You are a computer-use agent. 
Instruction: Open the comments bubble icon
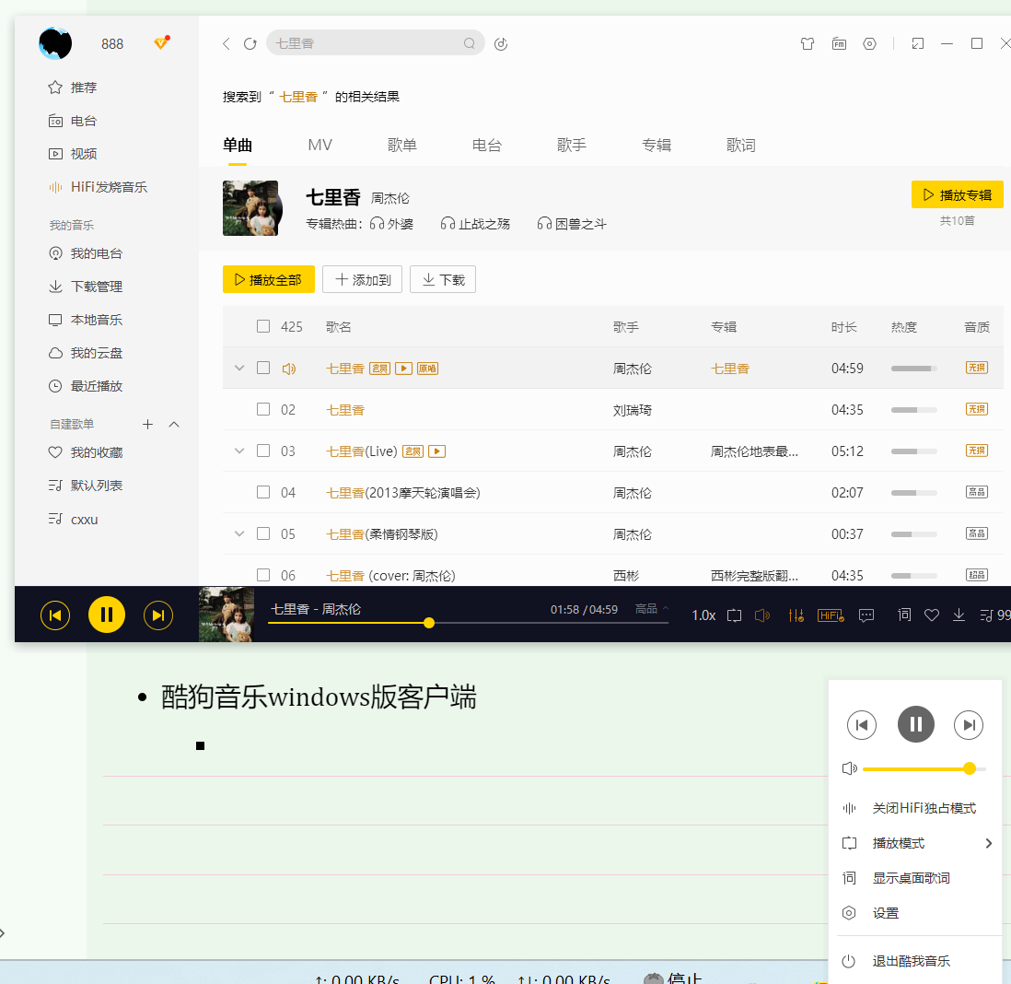pos(866,615)
